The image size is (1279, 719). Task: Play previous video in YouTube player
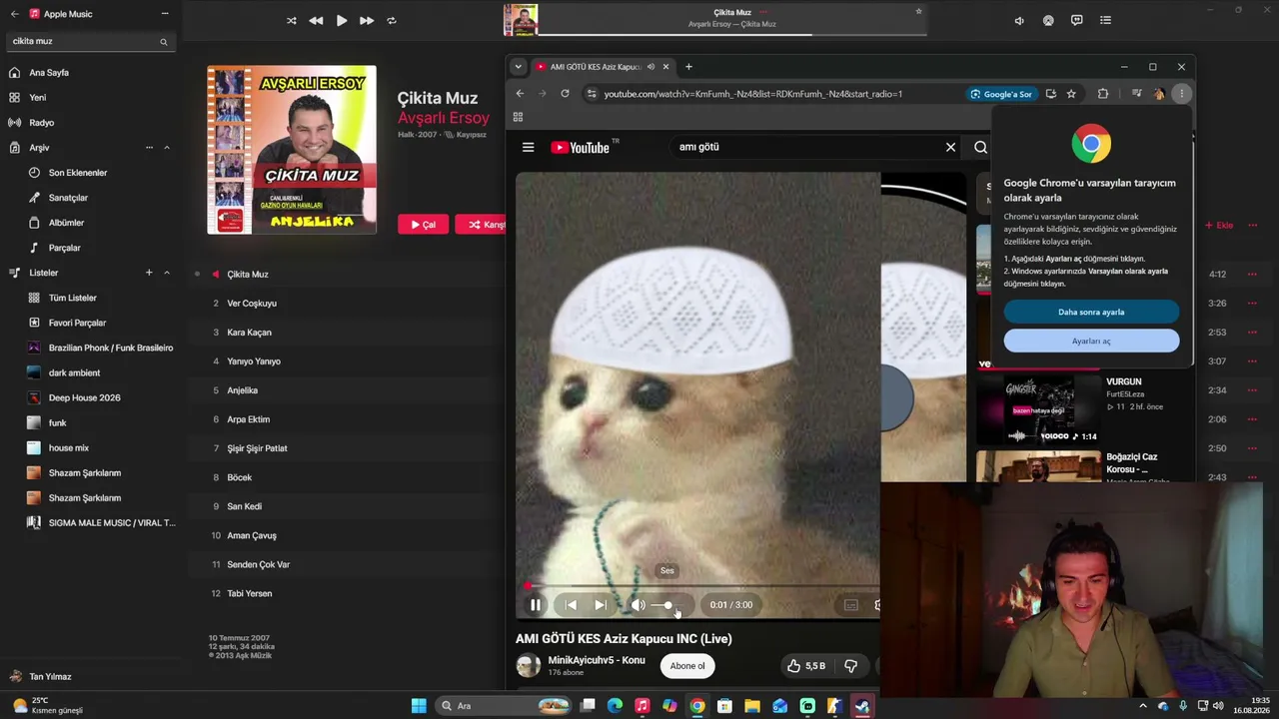pyautogui.click(x=571, y=604)
